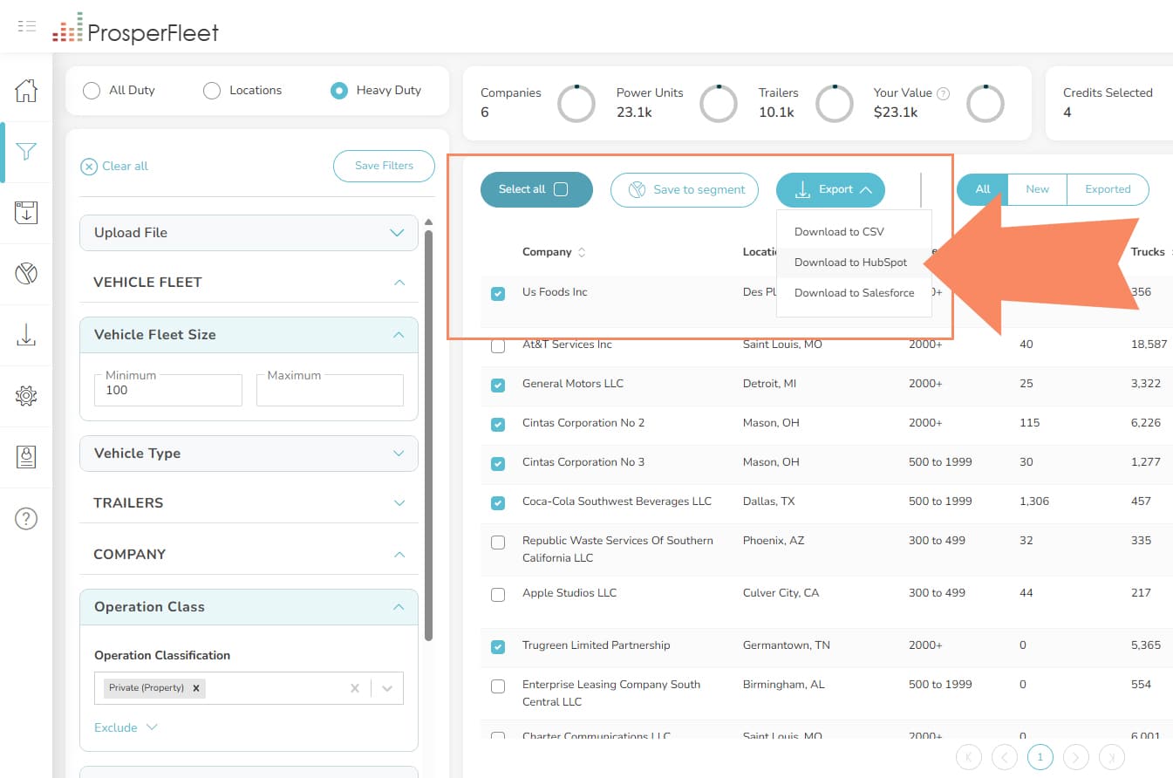Open the user profile icon in sidebar

(26, 457)
